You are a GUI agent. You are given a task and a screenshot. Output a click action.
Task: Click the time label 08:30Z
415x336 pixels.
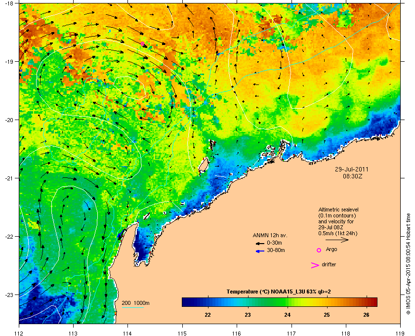[353, 176]
